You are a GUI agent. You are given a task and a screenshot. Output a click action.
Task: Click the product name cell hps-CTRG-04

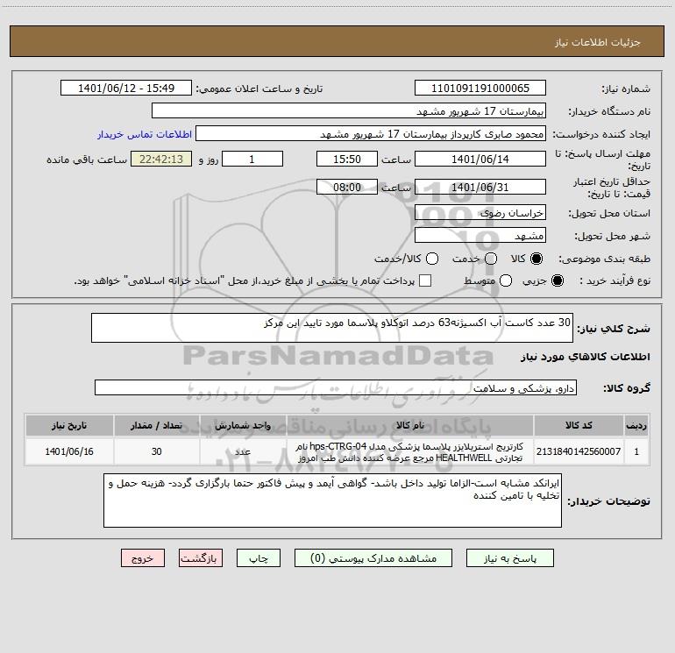tap(410, 451)
